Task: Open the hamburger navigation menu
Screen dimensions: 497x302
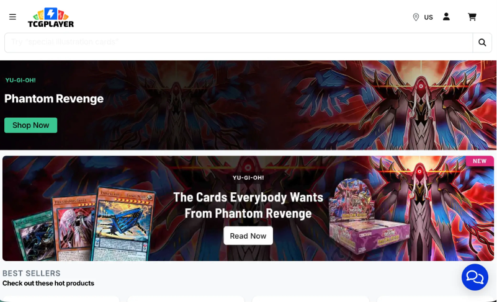Action: coord(12,17)
